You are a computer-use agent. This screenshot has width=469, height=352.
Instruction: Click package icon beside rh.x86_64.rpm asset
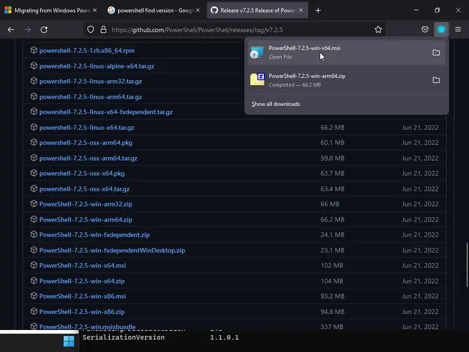point(34,50)
